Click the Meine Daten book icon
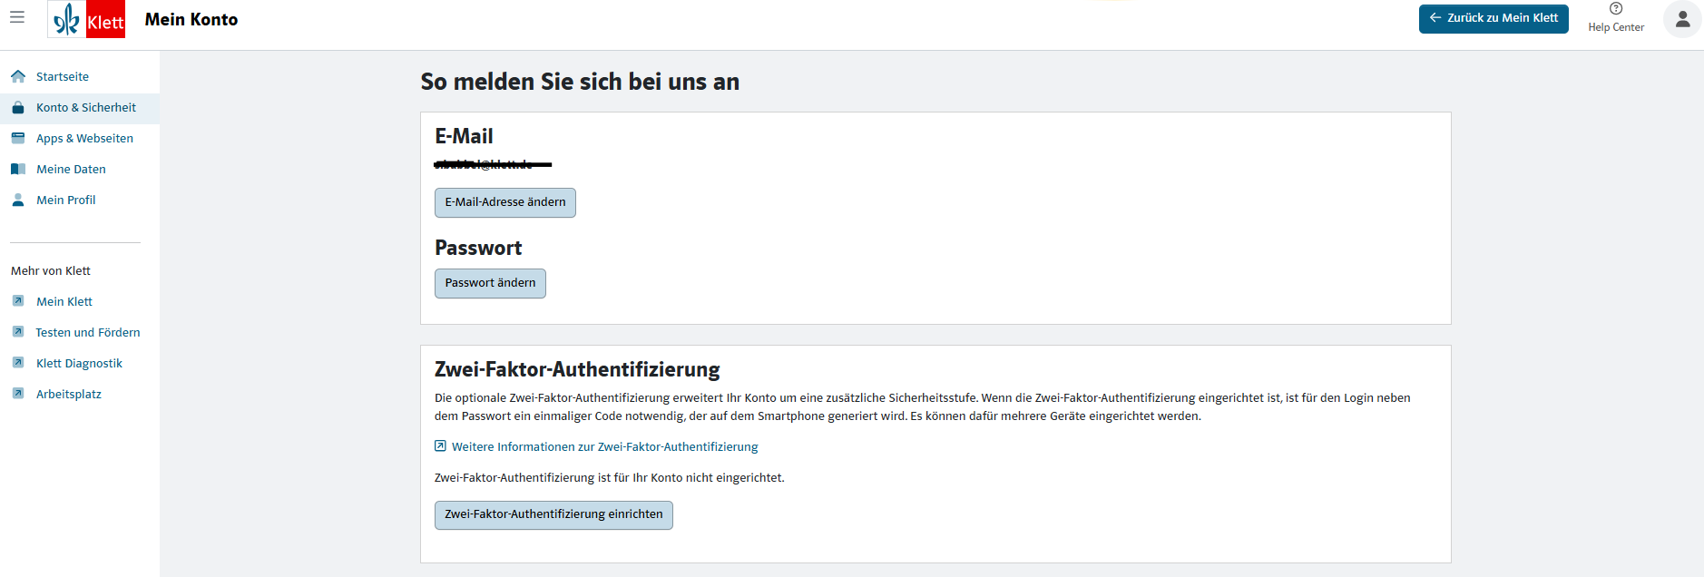The height and width of the screenshot is (577, 1704). click(x=18, y=169)
